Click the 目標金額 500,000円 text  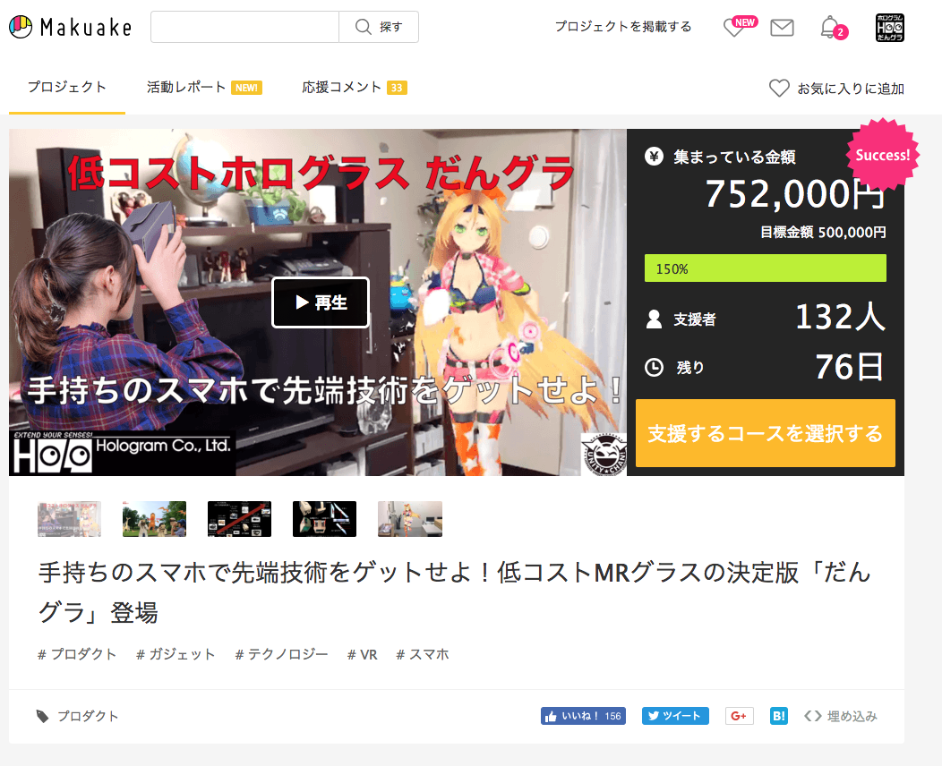pyautogui.click(x=823, y=233)
